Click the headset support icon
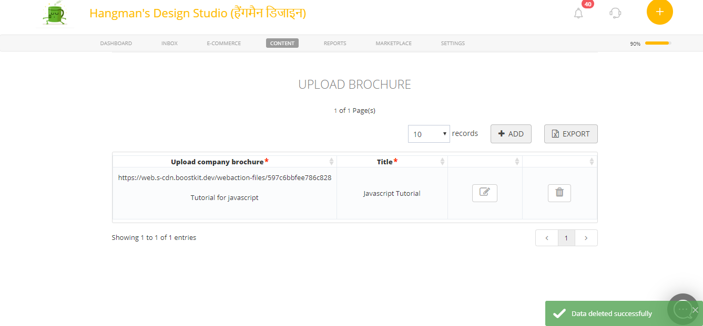The width and height of the screenshot is (703, 326). pyautogui.click(x=615, y=14)
